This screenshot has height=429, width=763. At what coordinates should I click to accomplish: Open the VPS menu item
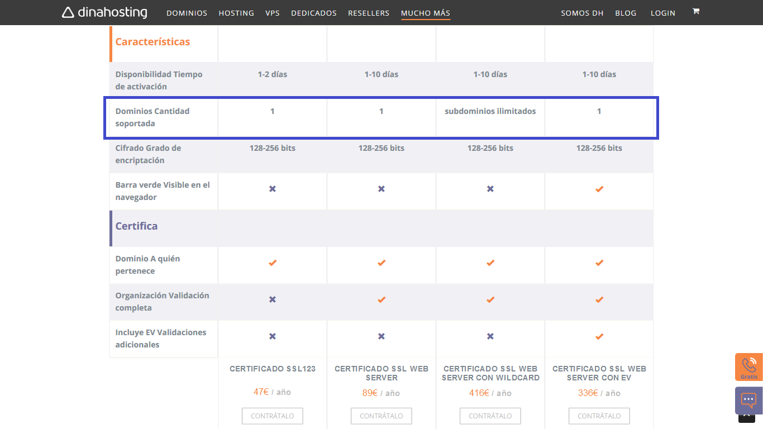(x=273, y=13)
